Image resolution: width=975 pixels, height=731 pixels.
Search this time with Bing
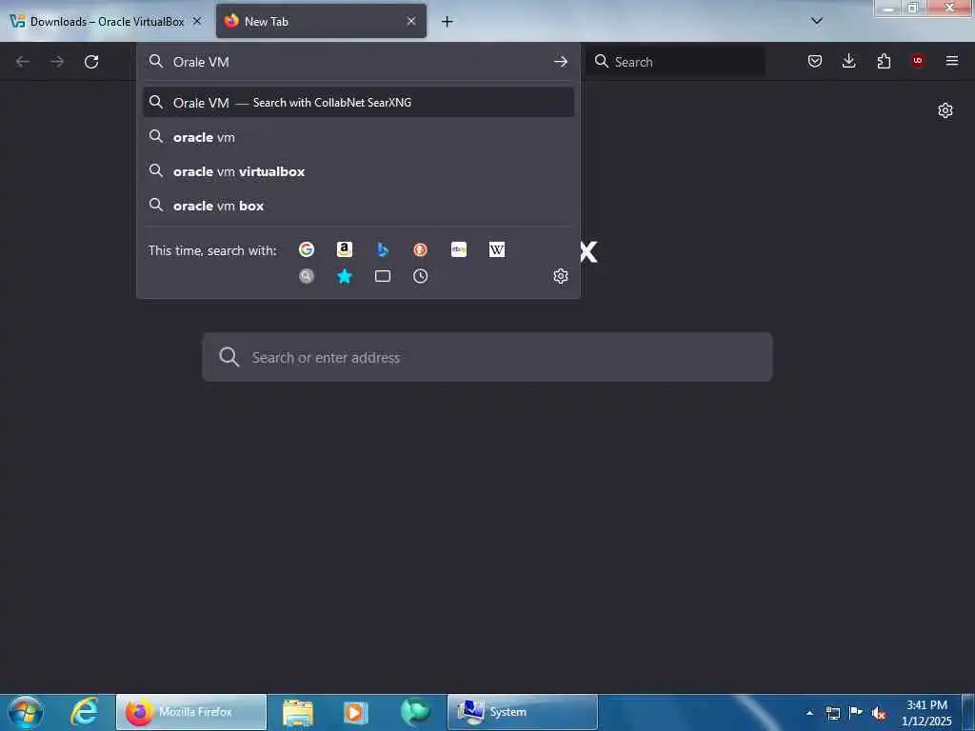pos(383,249)
